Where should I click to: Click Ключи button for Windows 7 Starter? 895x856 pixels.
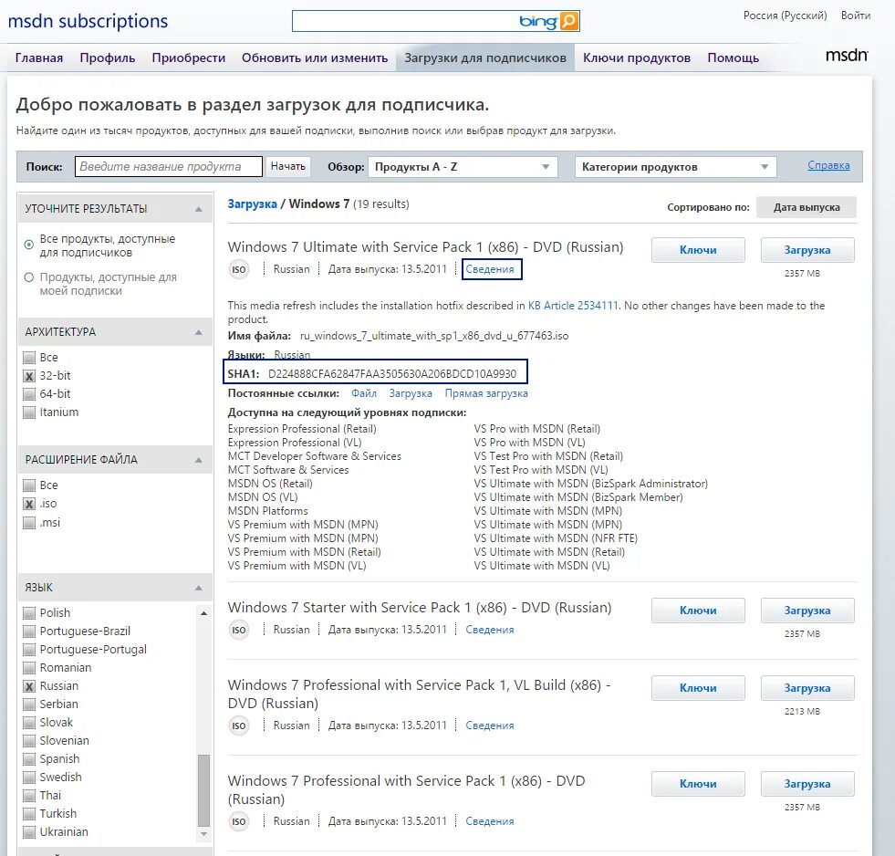coord(698,611)
